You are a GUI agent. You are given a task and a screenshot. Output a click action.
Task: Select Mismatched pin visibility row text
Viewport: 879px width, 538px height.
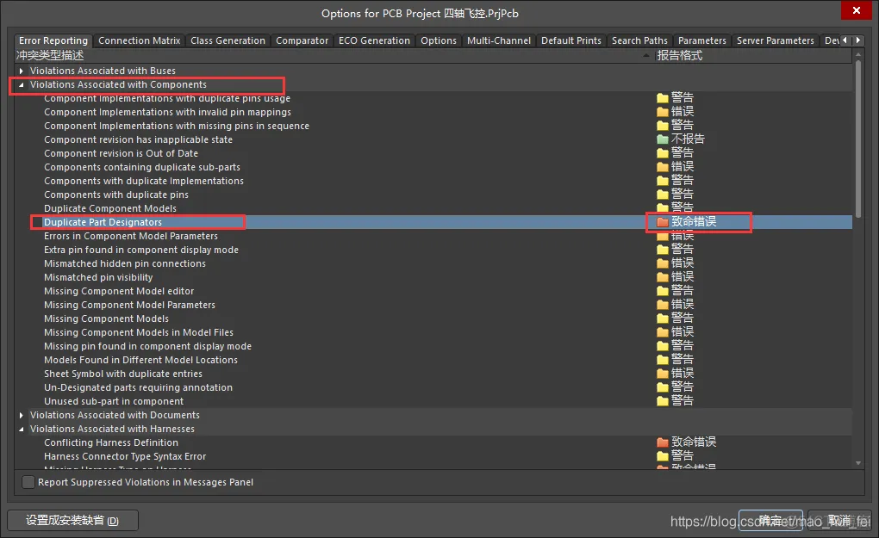(98, 277)
